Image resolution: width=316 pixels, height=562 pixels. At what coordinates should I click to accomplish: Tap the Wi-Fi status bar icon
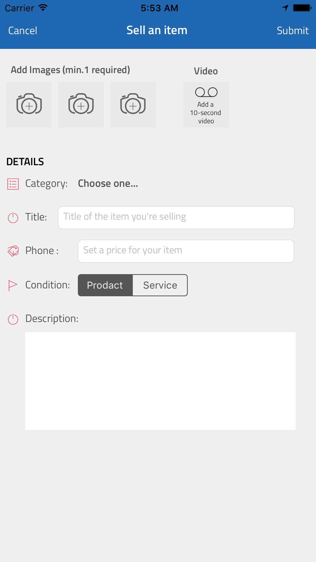(43, 8)
